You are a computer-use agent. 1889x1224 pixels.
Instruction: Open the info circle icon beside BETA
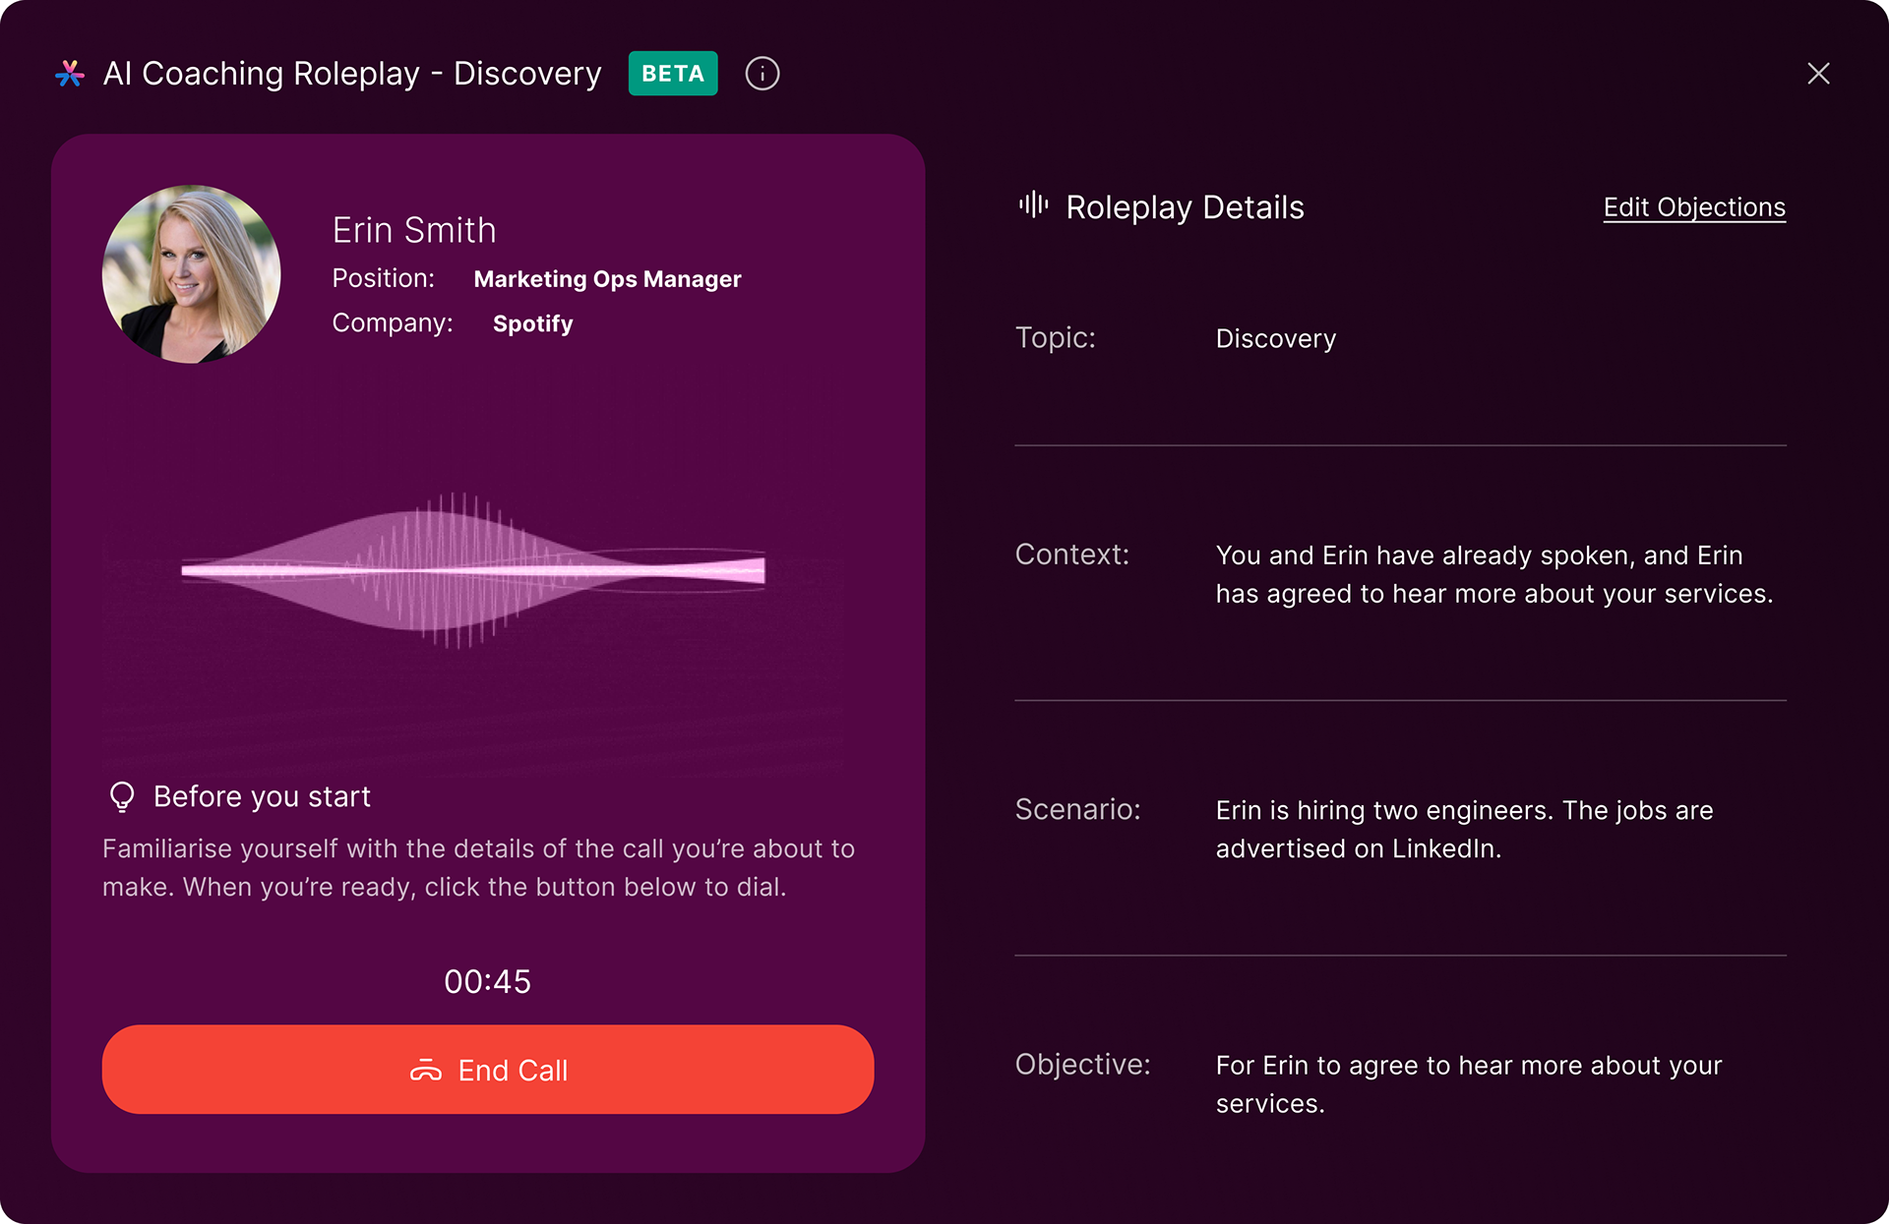[x=762, y=74]
